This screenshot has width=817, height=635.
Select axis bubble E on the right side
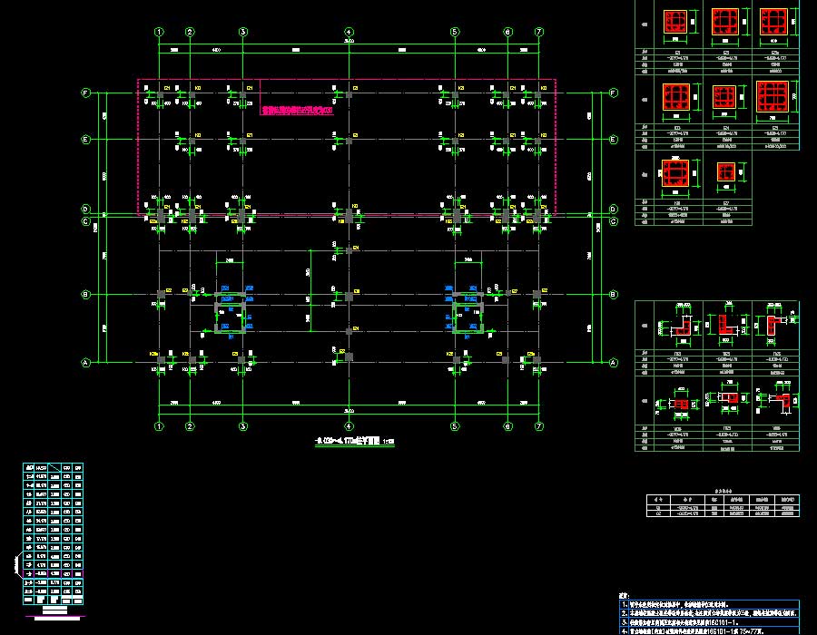[614, 140]
